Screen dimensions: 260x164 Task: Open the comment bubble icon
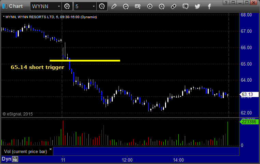point(186,6)
